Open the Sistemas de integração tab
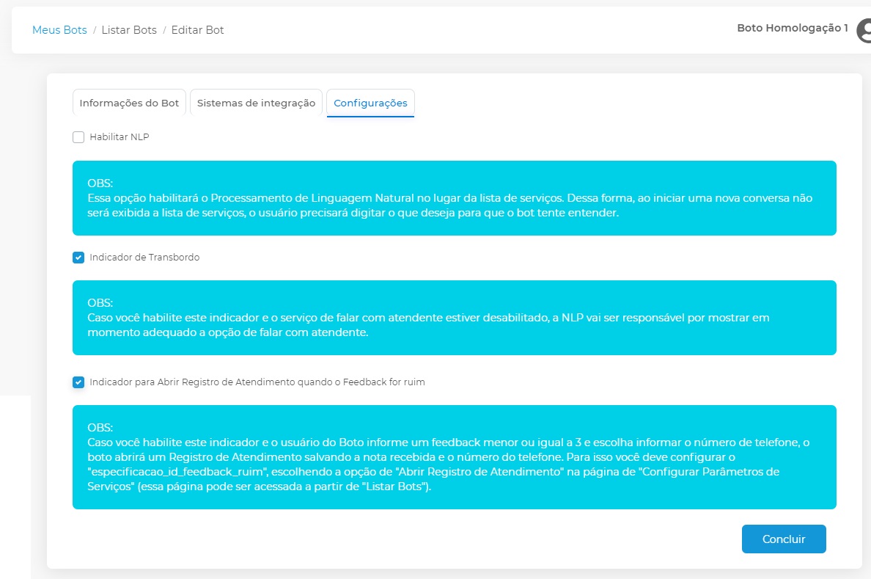Screen dimensions: 871x579 point(256,103)
